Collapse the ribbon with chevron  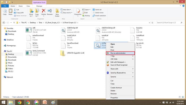tap(180, 6)
